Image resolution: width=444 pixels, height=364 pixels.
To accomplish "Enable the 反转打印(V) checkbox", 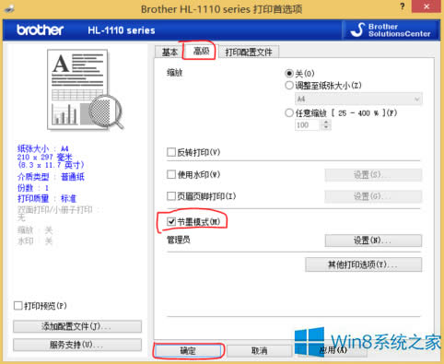I will point(171,152).
